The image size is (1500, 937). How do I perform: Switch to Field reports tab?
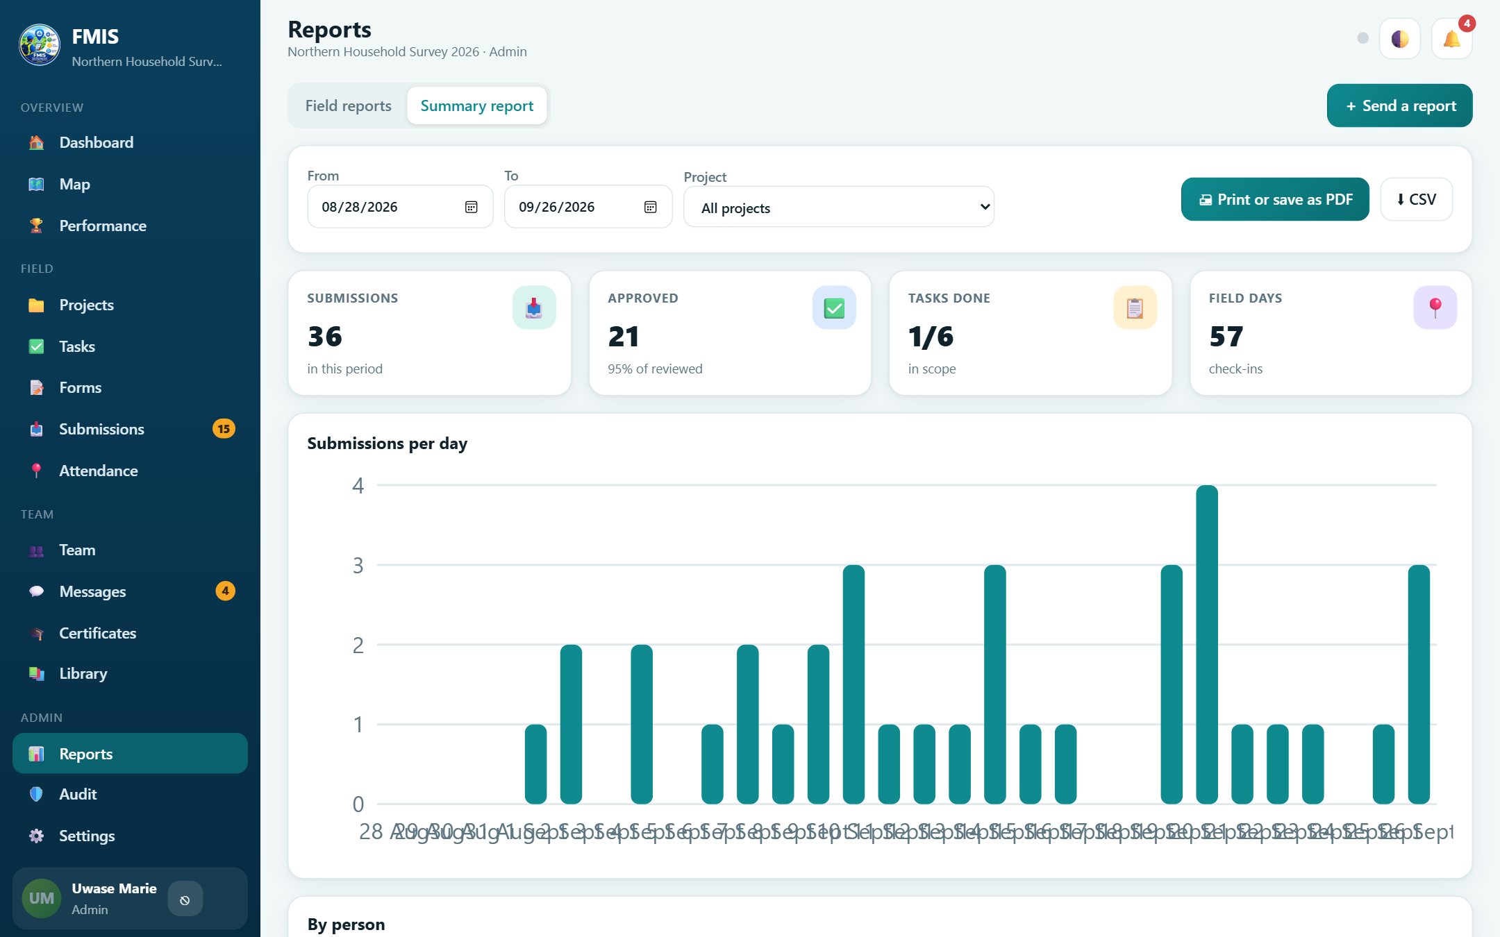(349, 105)
